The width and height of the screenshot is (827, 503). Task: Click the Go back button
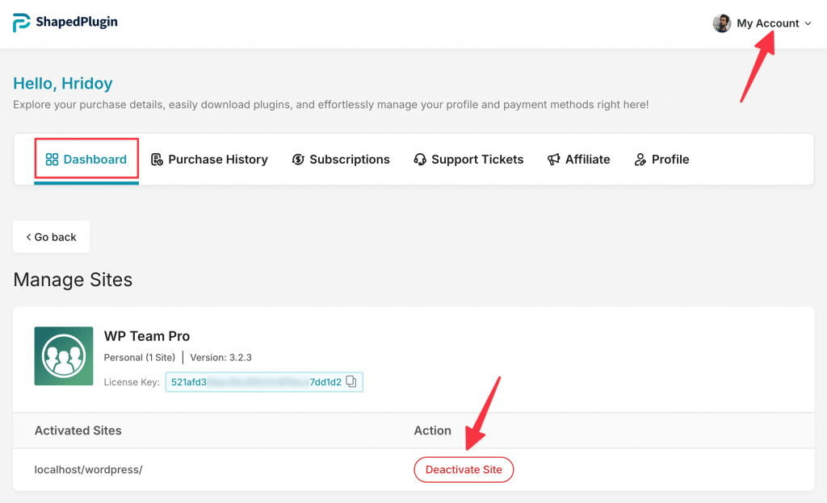(51, 237)
